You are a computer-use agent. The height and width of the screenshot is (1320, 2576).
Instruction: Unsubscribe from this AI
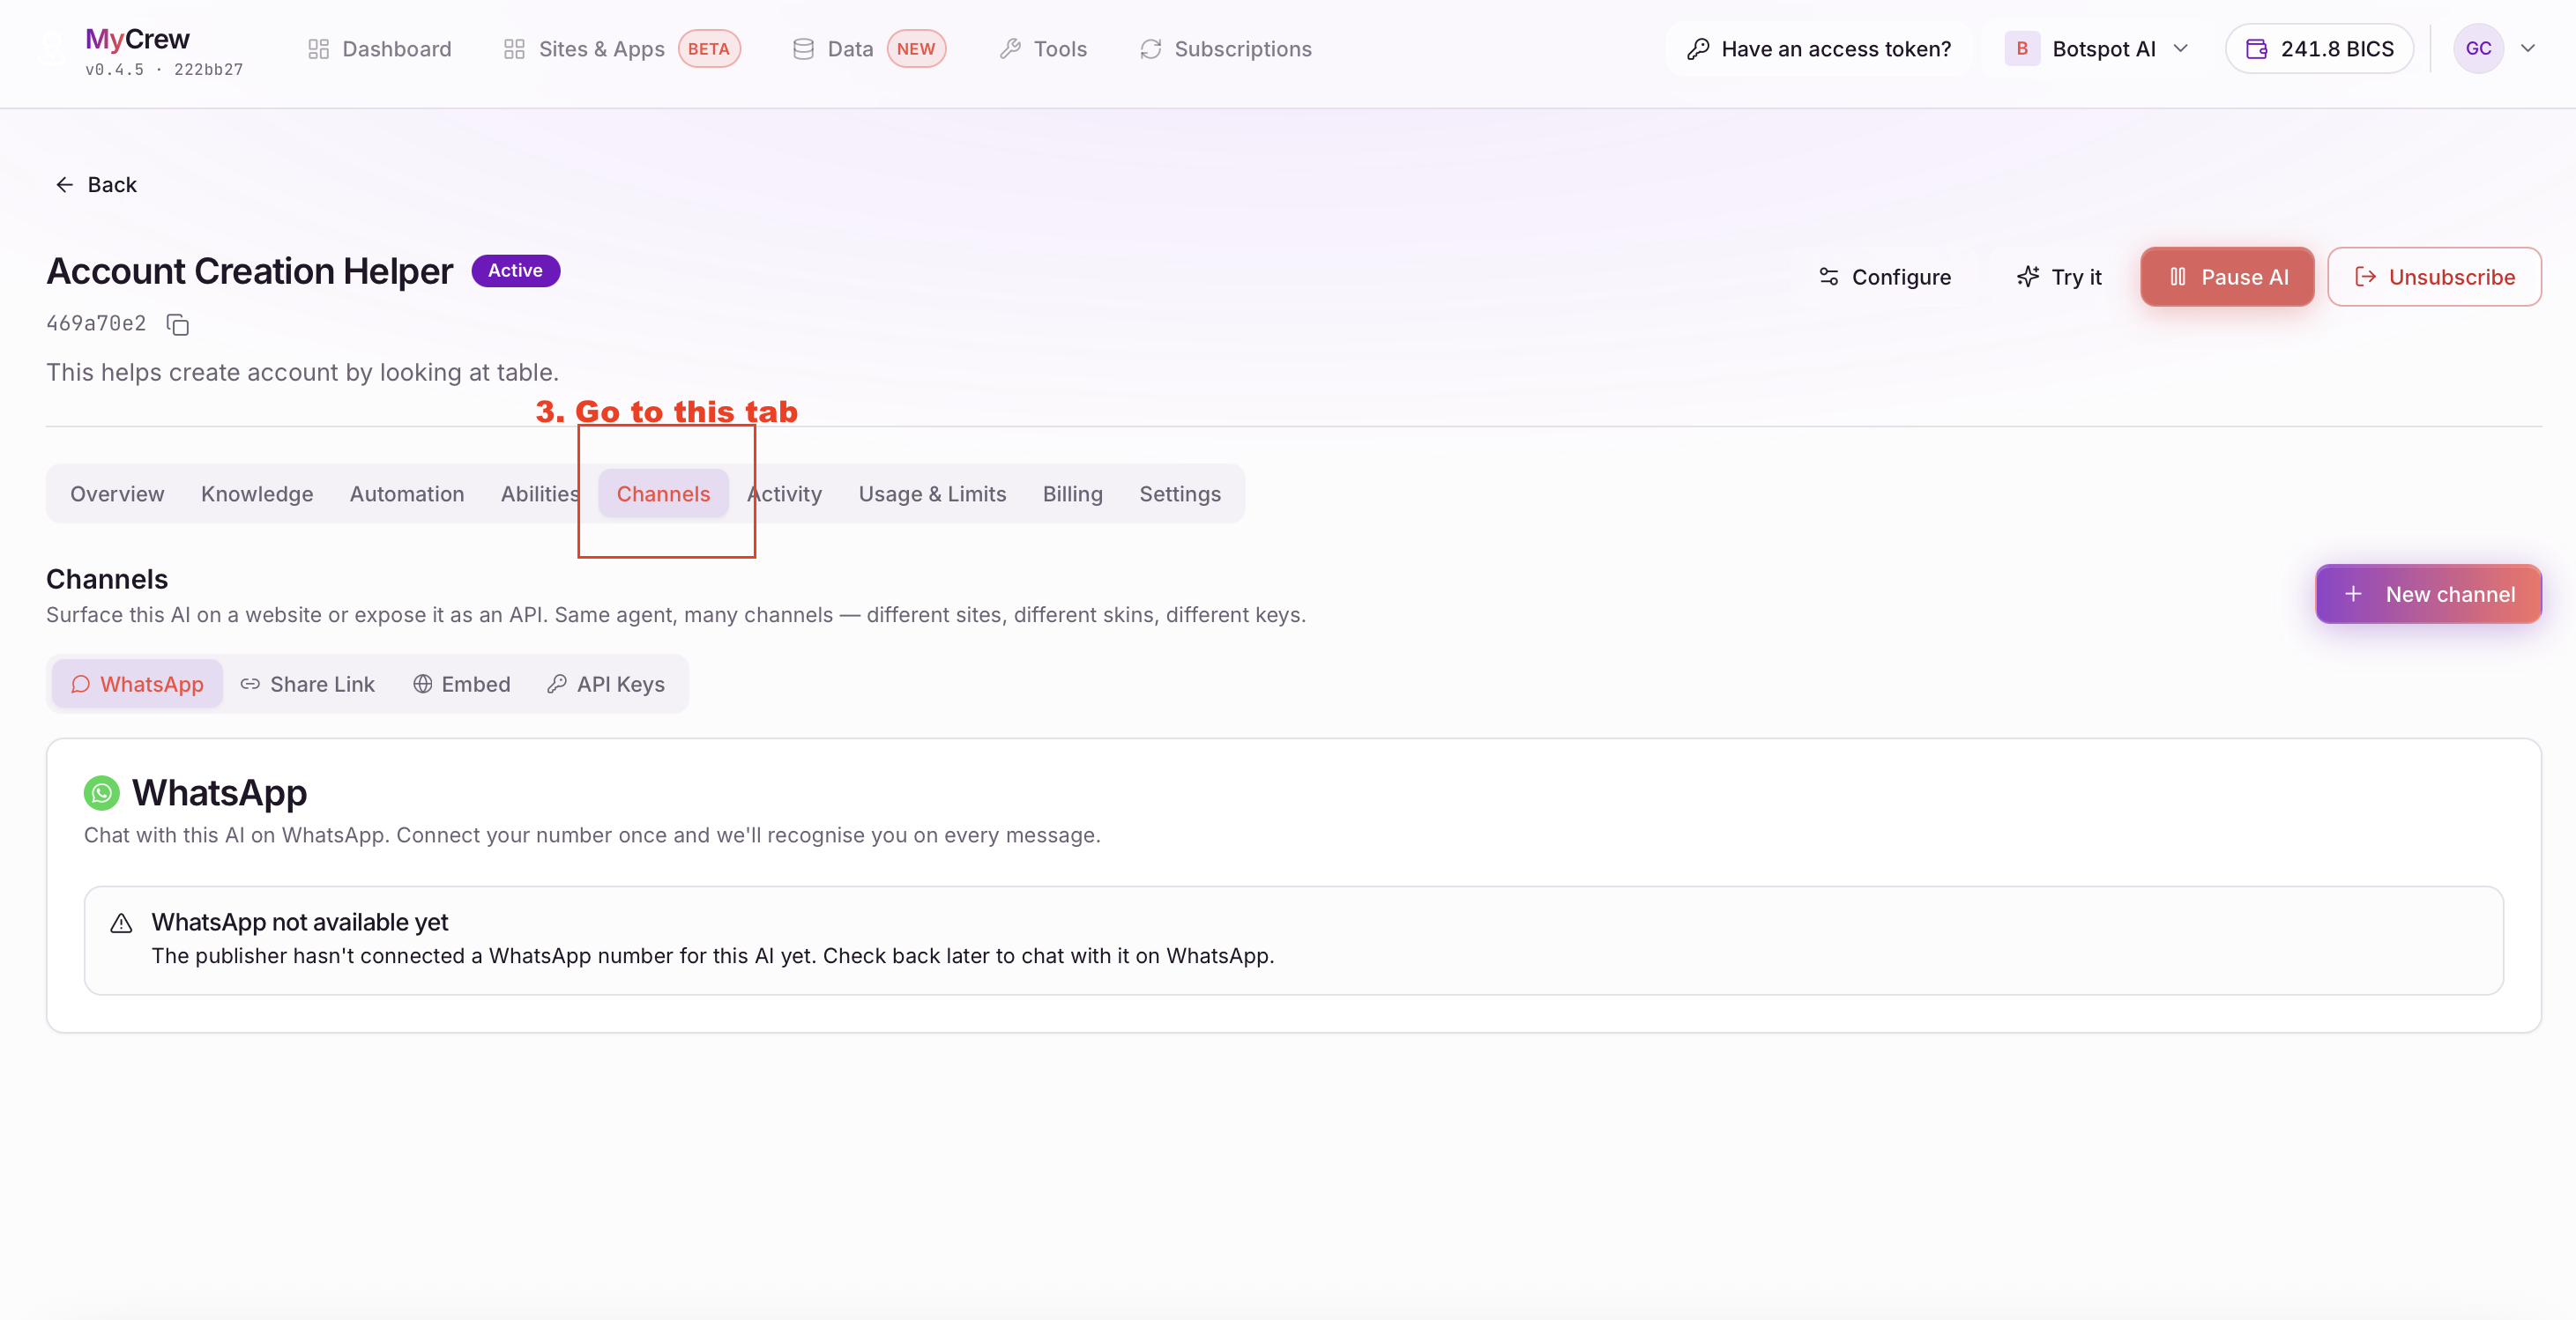tap(2434, 277)
